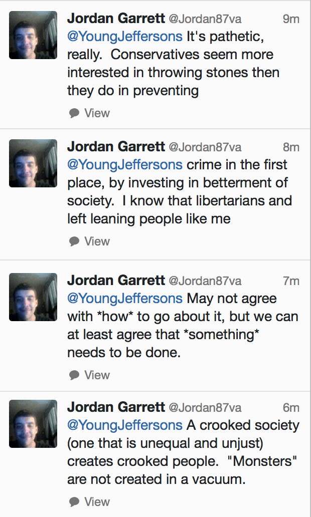Click the speech bubble icon on the 7m tweet

pyautogui.click(x=74, y=375)
